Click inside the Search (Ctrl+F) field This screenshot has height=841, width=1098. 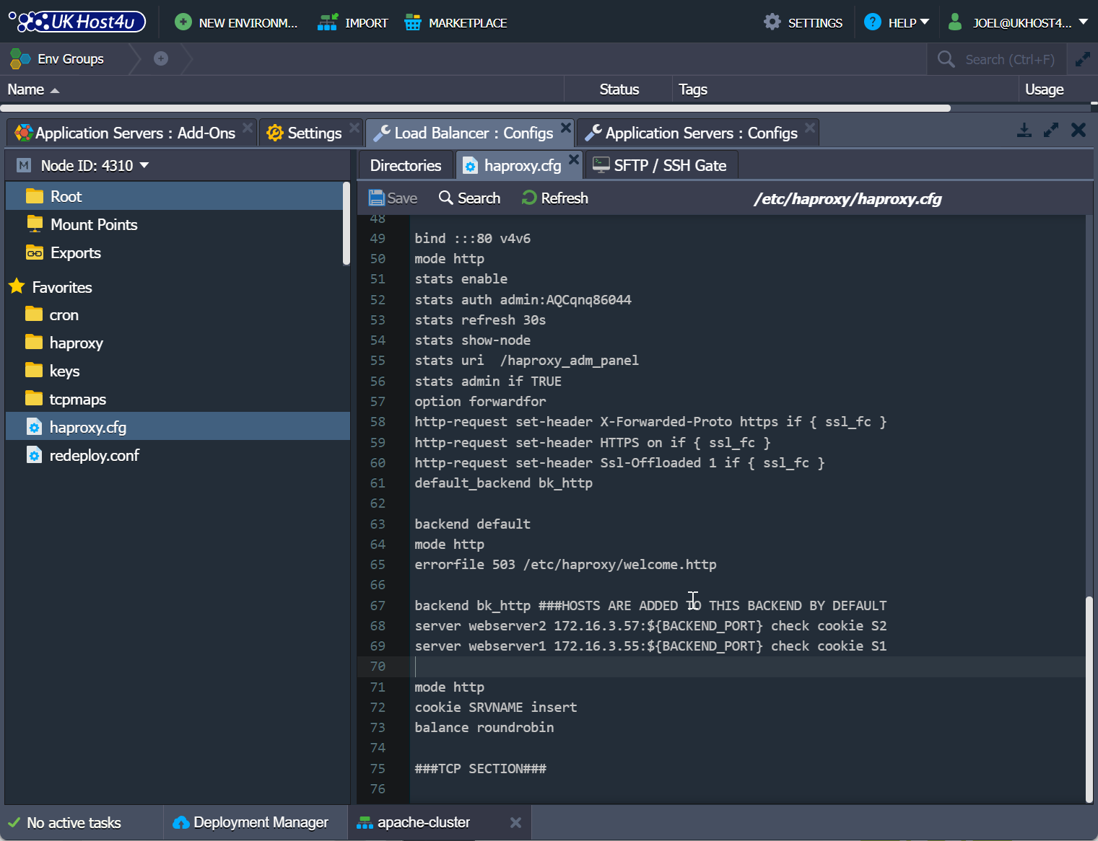pyautogui.click(x=1003, y=59)
